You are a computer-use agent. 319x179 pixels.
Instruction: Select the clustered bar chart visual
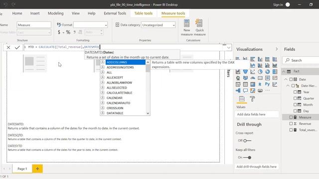[253, 59]
